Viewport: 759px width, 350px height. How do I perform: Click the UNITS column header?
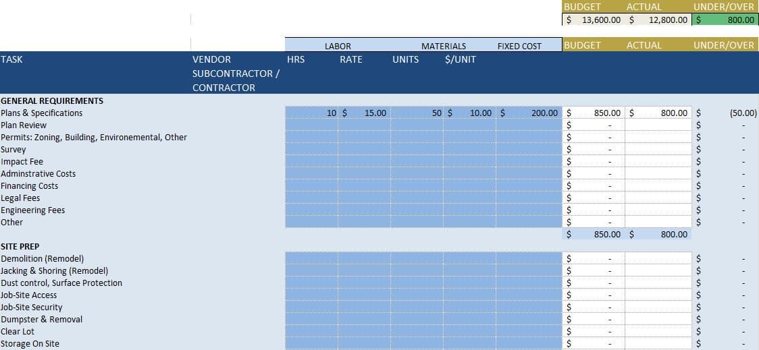point(406,59)
